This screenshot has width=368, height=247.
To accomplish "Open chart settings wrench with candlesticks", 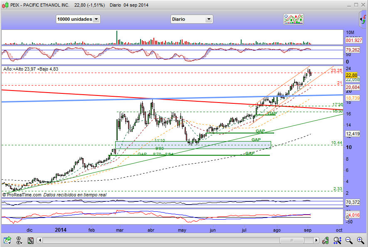I will (x=325, y=240).
